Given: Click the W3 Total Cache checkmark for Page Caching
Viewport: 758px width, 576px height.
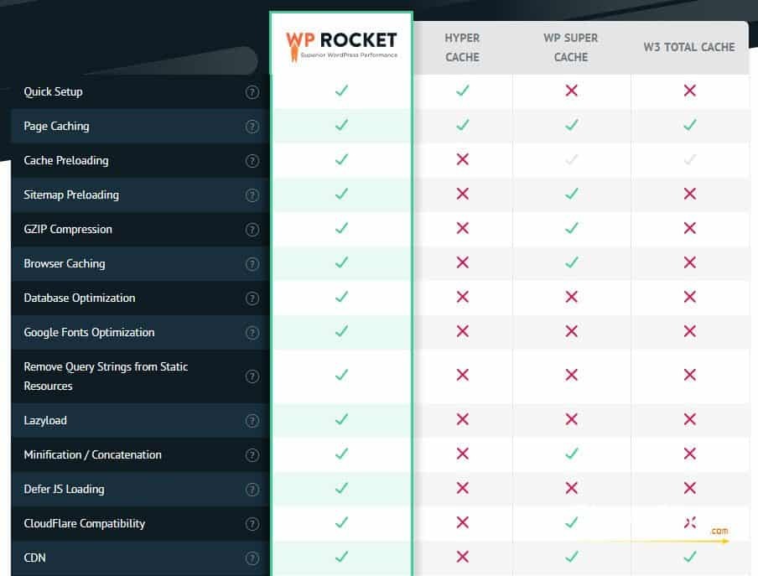Looking at the screenshot, I should point(690,125).
